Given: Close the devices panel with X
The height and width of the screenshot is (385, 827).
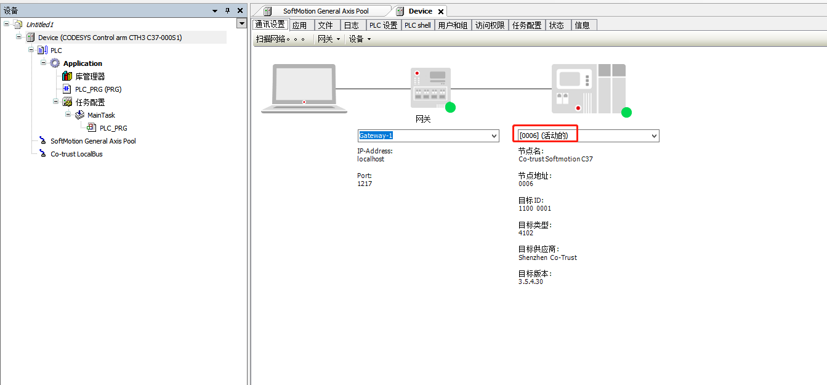Looking at the screenshot, I should point(240,10).
